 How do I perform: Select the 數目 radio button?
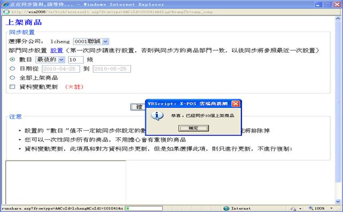(12, 59)
